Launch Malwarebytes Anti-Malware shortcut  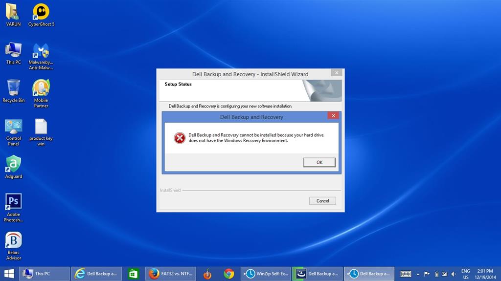[x=41, y=56]
